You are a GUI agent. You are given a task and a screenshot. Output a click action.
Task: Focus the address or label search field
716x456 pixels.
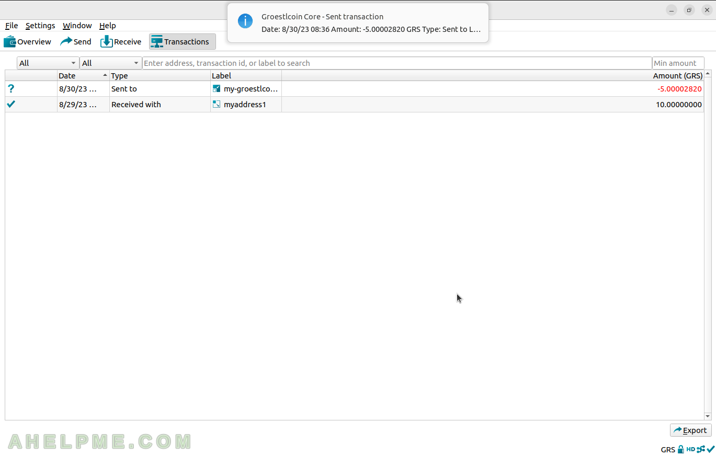tap(397, 63)
